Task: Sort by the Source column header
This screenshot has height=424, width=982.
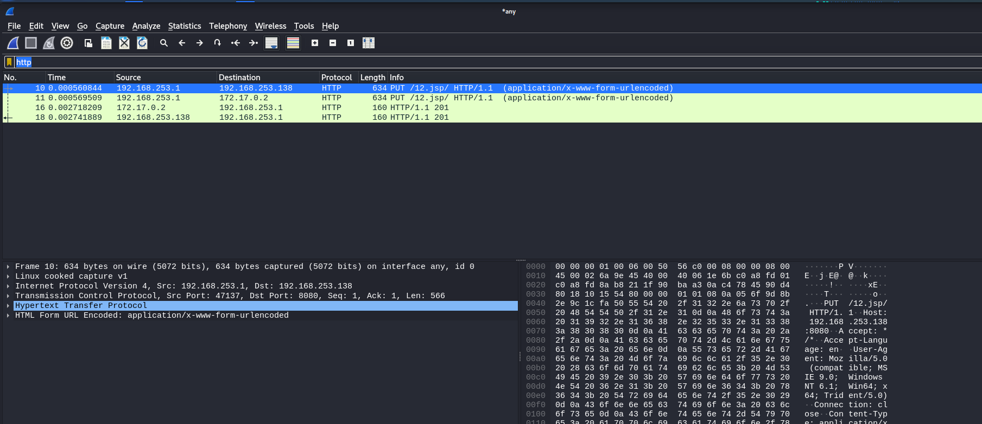Action: 166,78
